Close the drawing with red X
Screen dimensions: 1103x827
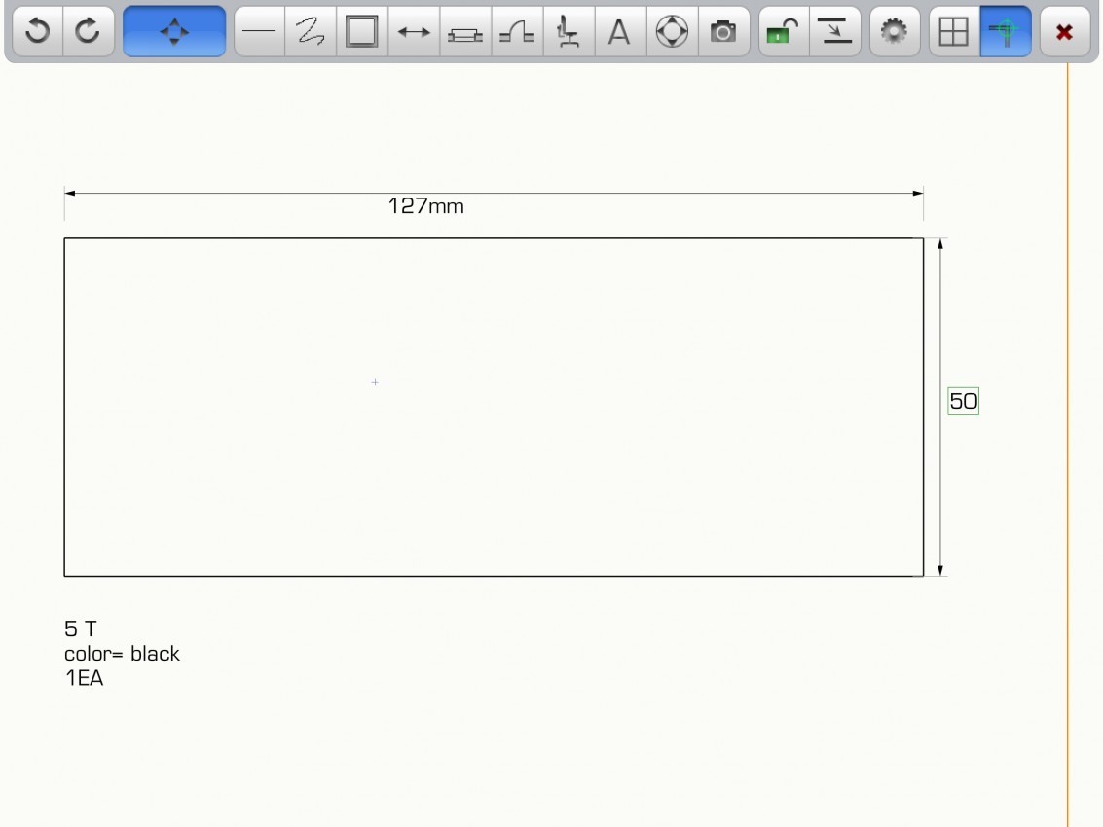[1064, 31]
